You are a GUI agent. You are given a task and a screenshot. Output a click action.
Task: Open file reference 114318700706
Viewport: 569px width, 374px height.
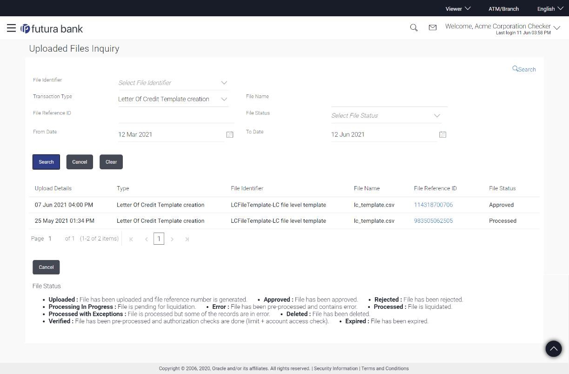point(433,205)
